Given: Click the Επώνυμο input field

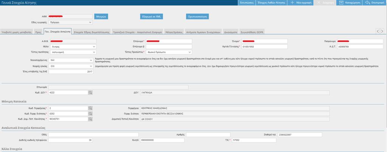Looking at the screenshot, I should [x=169, y=41].
